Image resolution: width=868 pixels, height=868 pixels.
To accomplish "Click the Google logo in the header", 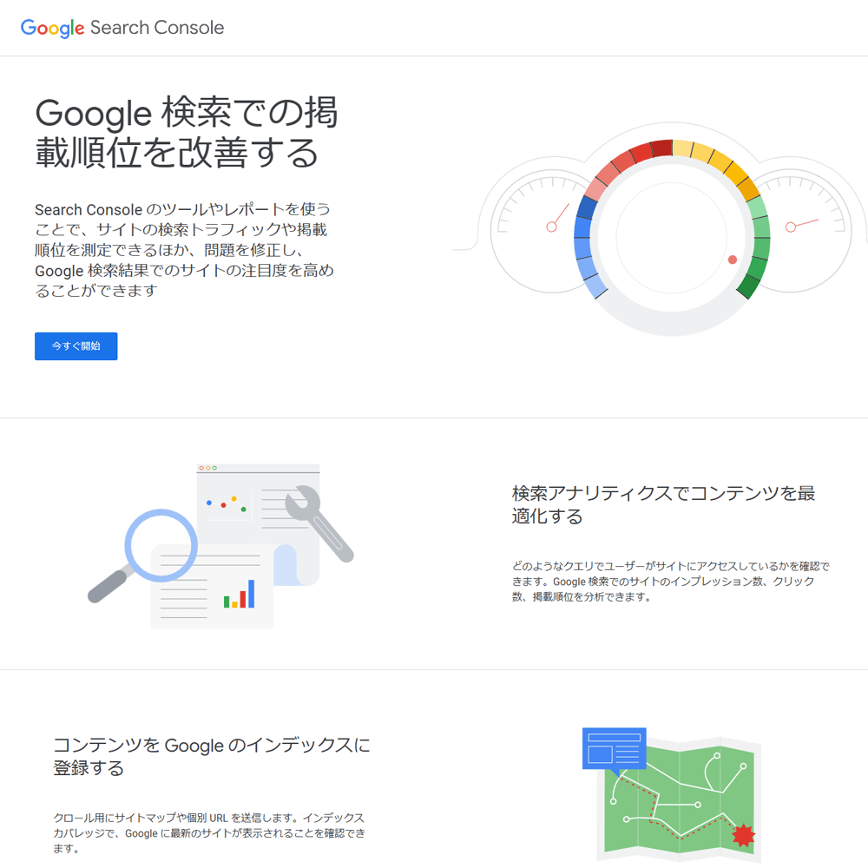I will coord(52,28).
